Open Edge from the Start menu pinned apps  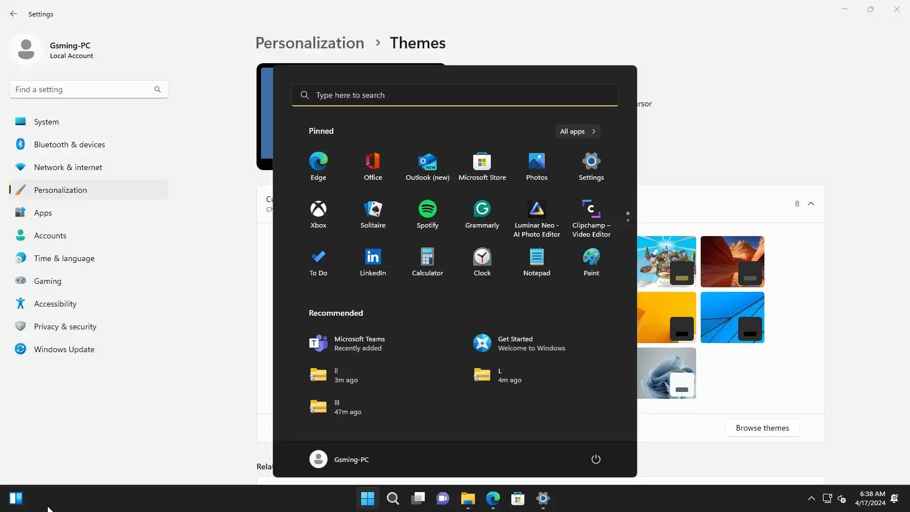pyautogui.click(x=318, y=166)
